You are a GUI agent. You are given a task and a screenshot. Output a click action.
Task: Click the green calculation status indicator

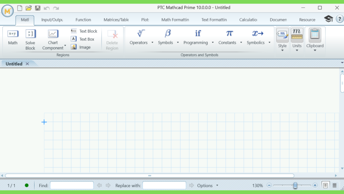[27, 186]
